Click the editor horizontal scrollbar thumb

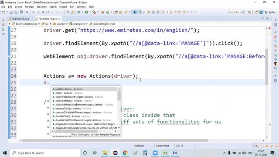coord(115,140)
